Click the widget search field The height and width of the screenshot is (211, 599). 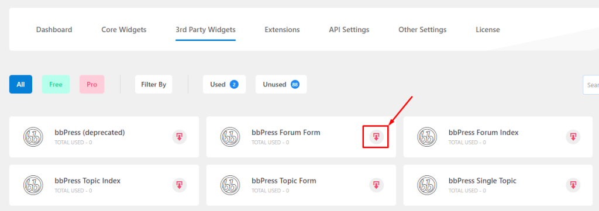point(591,85)
